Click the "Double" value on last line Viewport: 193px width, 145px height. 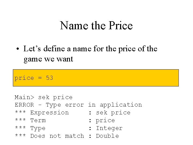coord(107,136)
